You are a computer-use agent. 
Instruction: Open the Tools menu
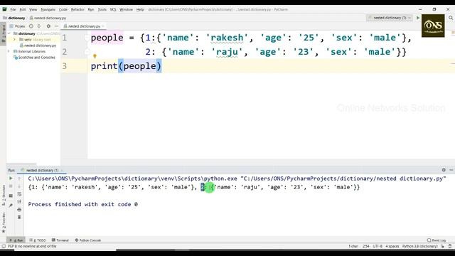pyautogui.click(x=102, y=9)
